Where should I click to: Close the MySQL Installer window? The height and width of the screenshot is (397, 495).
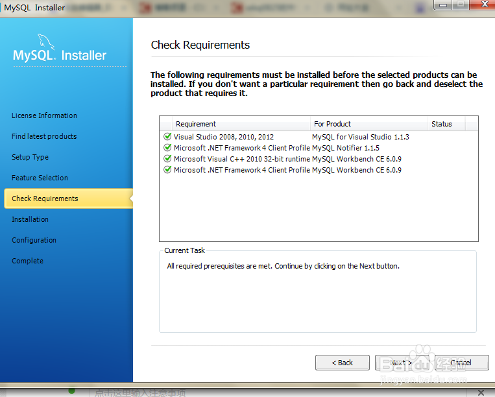point(484,5)
